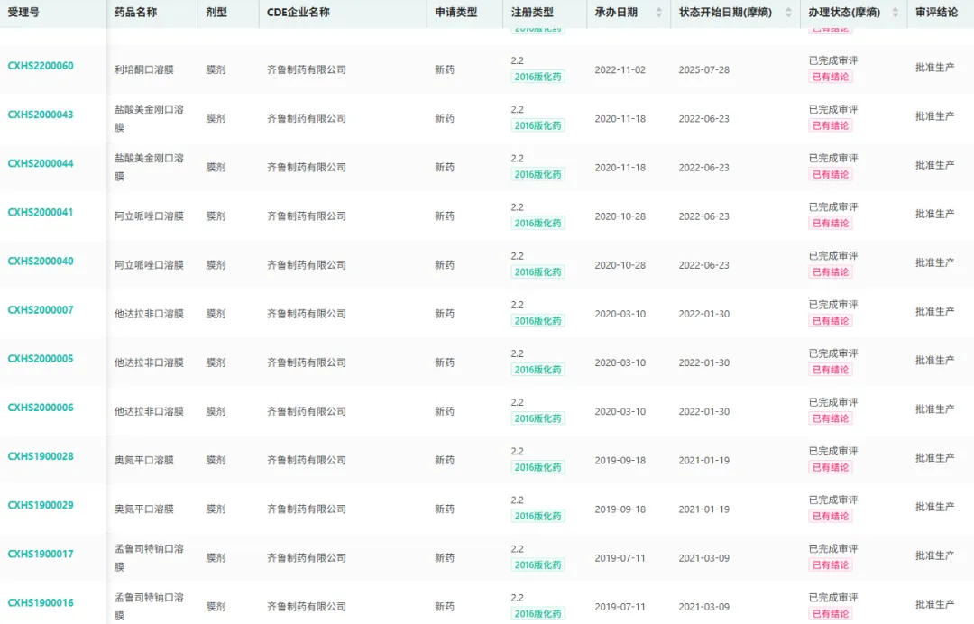The height and width of the screenshot is (624, 974).
Task: Click the CDE企业名称 column header
Action: pos(299,13)
